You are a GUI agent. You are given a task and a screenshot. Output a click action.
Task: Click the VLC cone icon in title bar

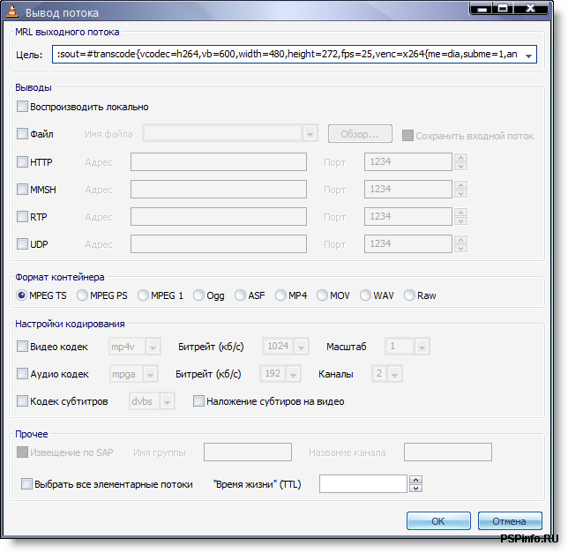(x=13, y=12)
